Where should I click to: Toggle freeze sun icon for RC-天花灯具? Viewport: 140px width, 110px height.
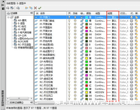75,85
